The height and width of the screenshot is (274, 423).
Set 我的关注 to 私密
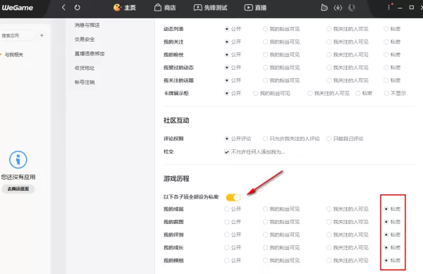point(386,42)
